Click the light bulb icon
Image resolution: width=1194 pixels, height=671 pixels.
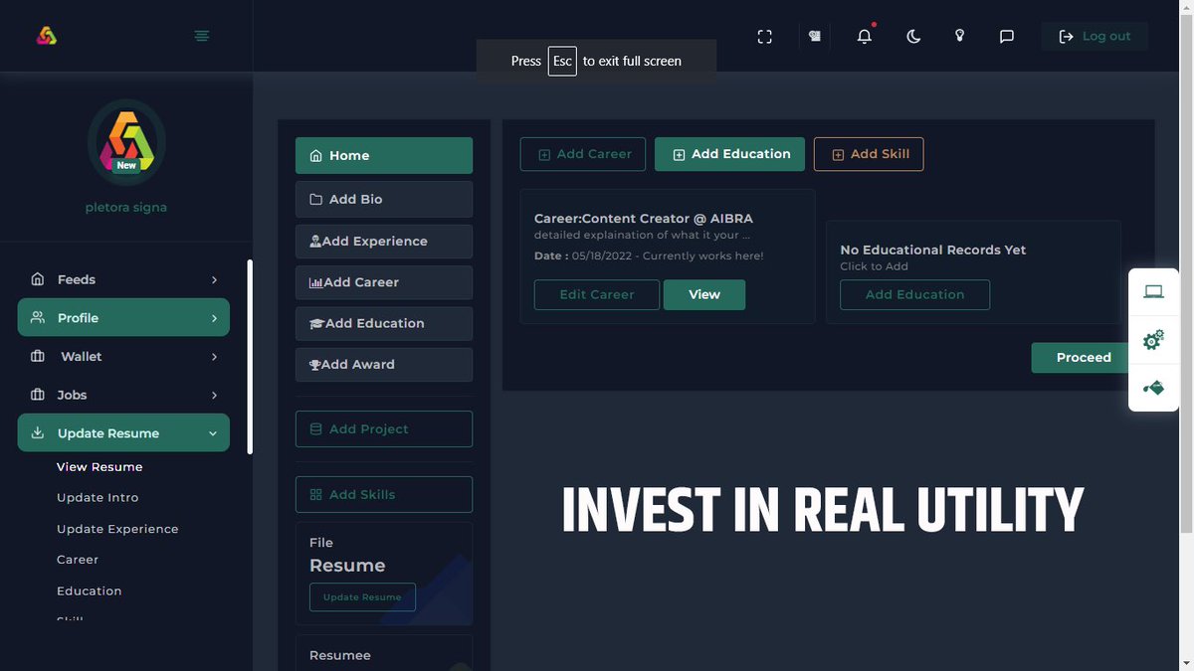tap(959, 36)
